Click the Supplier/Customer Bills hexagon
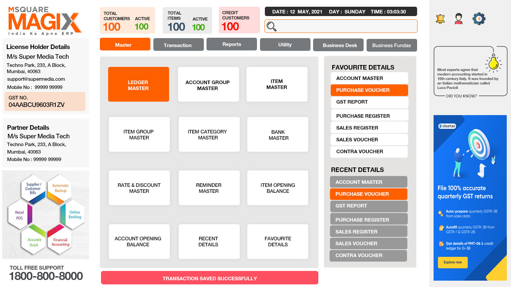Screen dimensions: 511x287 pyautogui.click(x=33, y=188)
